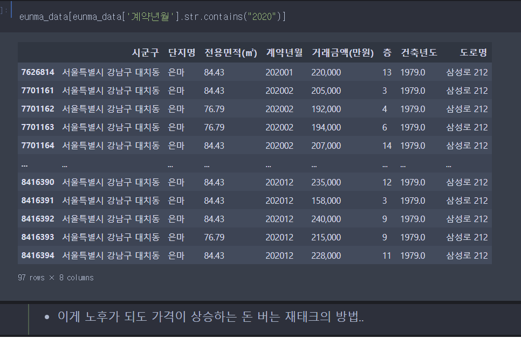
Task: Click price 235,000 in row 8416390
Action: coord(326,182)
